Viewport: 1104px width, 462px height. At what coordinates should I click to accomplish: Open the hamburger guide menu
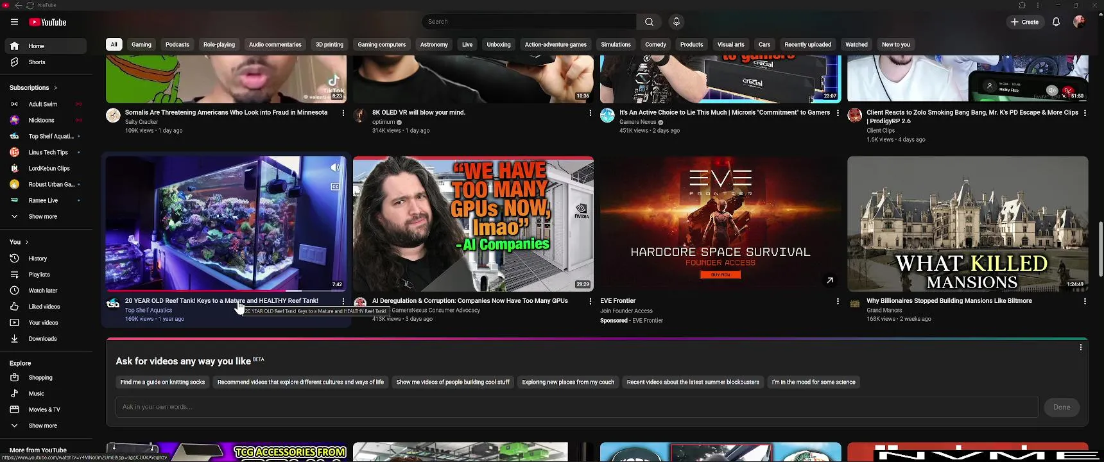[14, 22]
